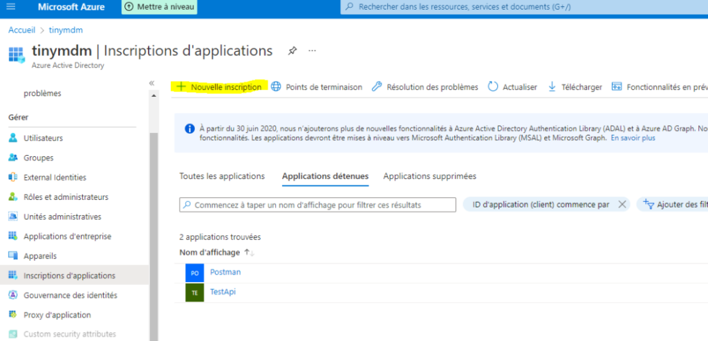
Task: Click the Applications d'entreprise grid icon
Action: coord(13,236)
